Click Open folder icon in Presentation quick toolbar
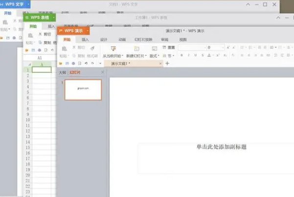Viewport: 294px width, 197px height. point(61,64)
